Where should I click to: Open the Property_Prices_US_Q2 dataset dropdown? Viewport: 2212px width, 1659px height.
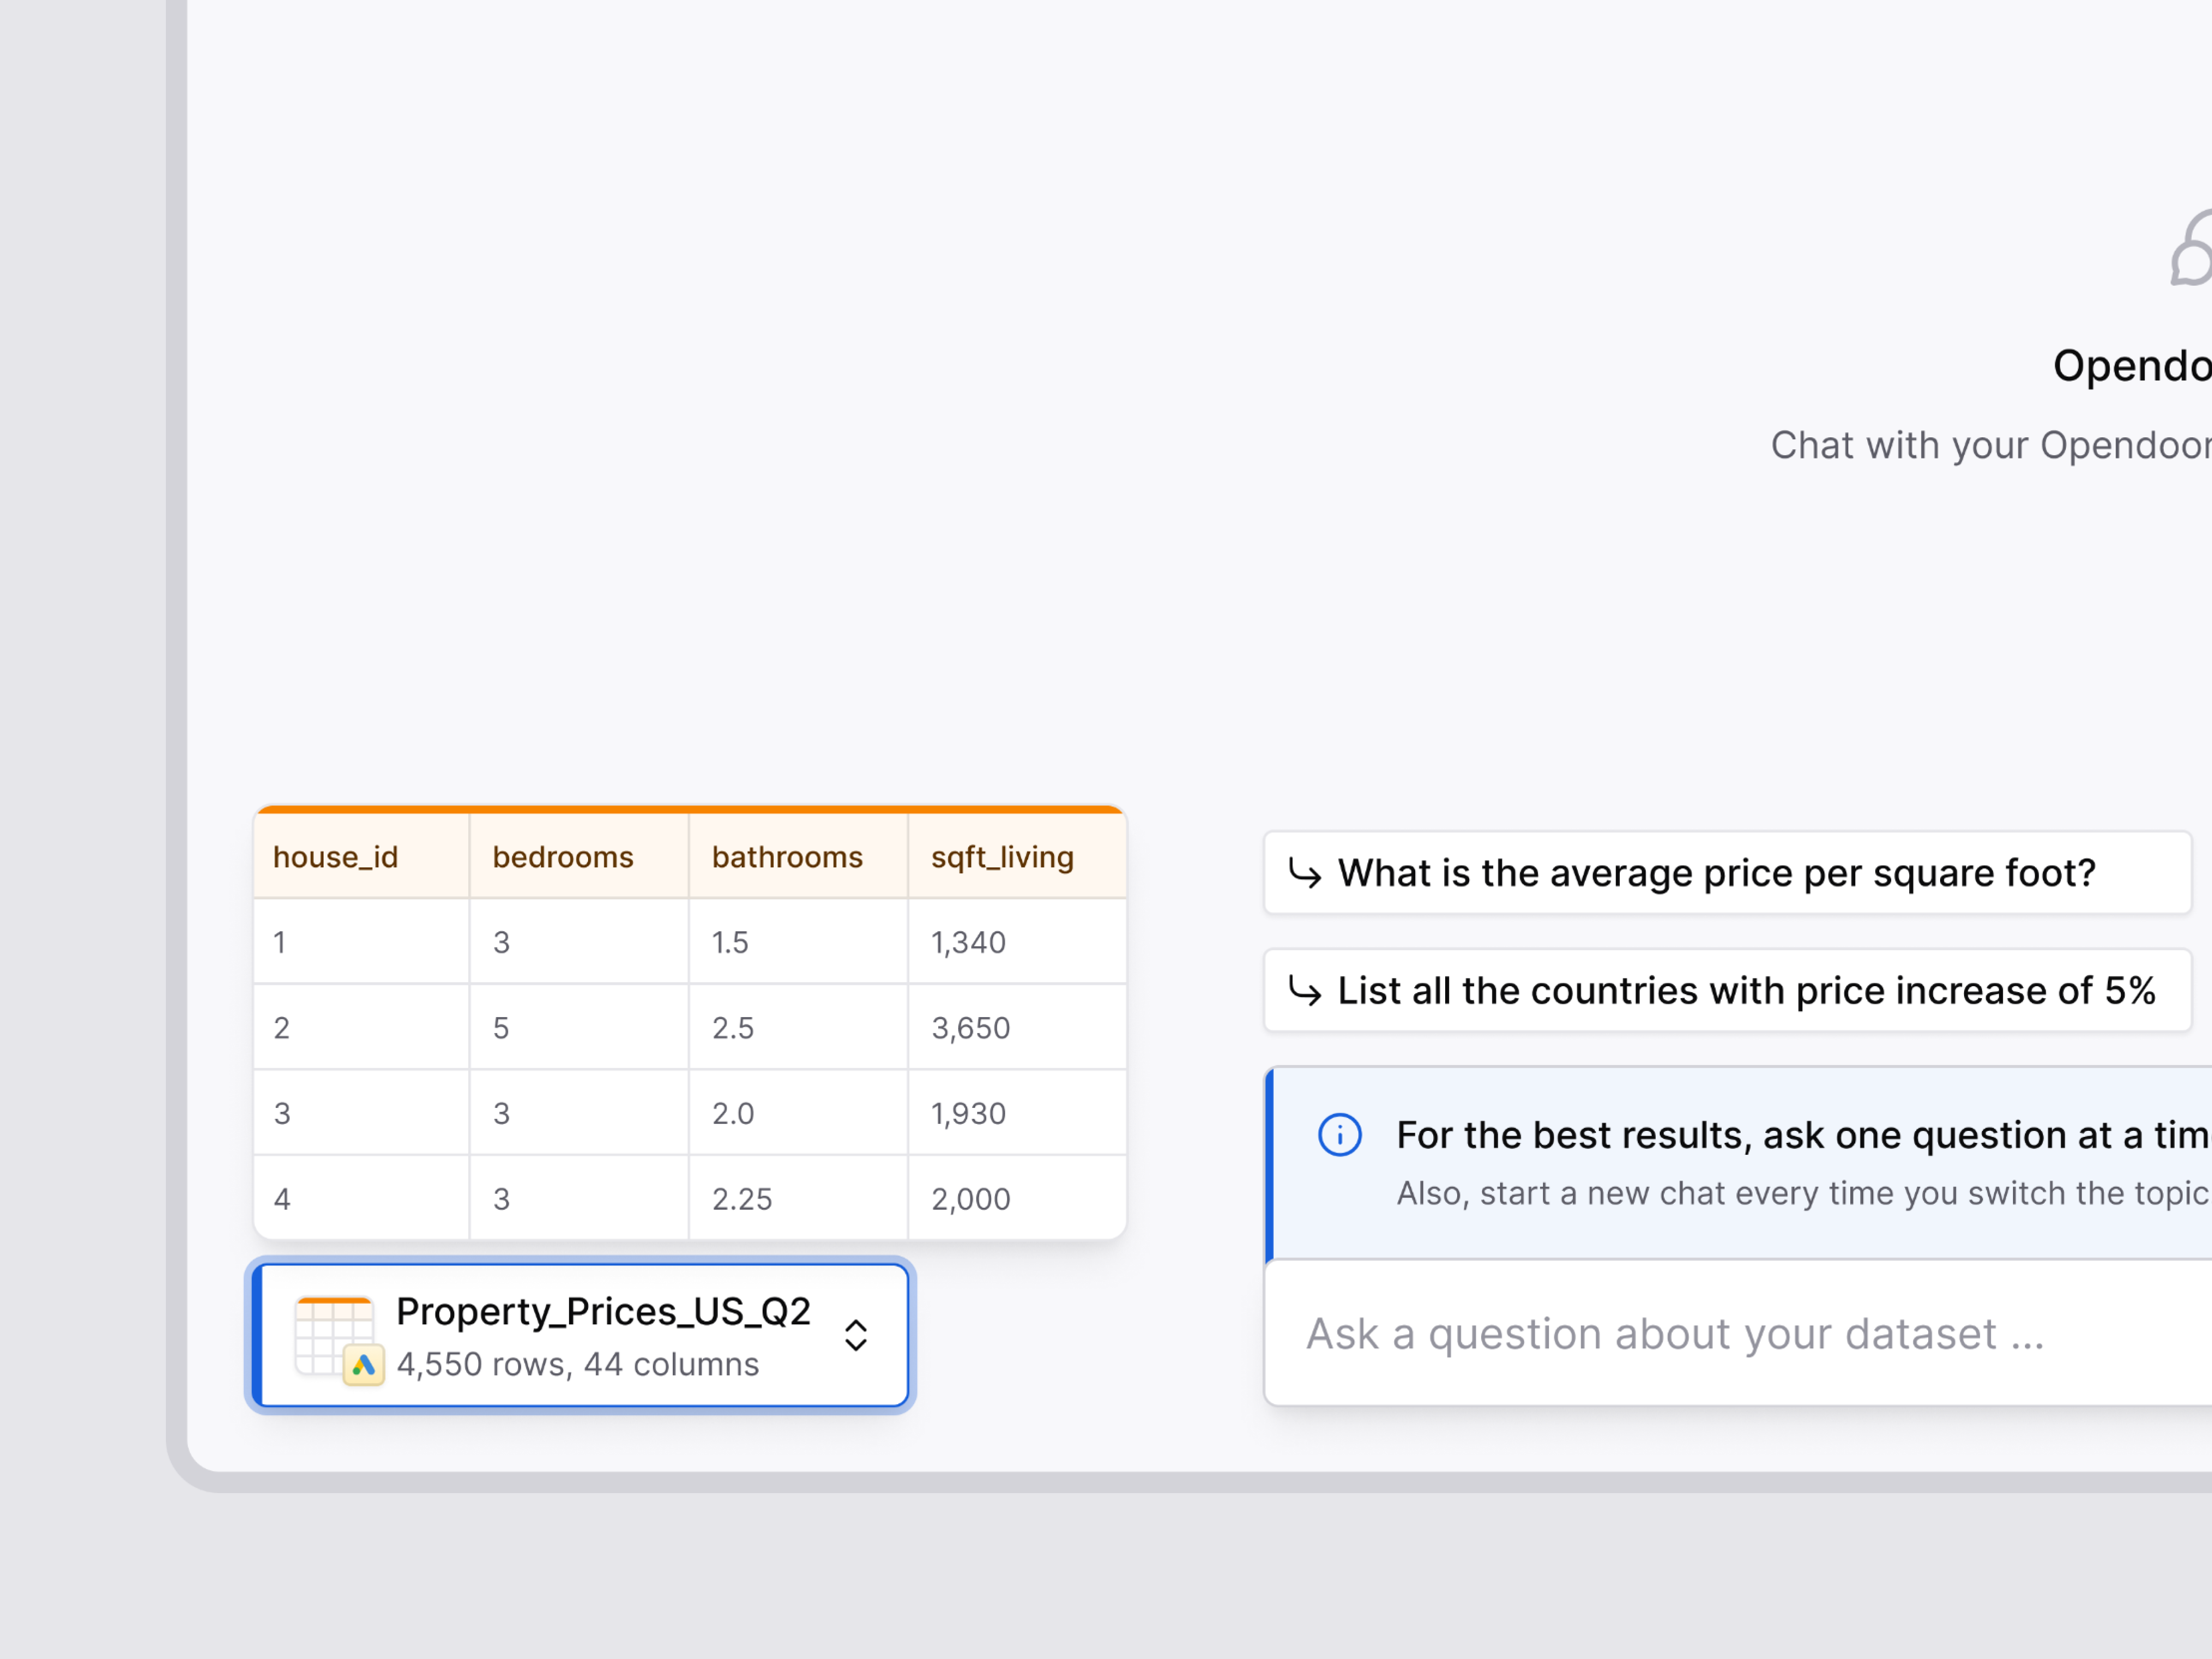click(602, 1312)
